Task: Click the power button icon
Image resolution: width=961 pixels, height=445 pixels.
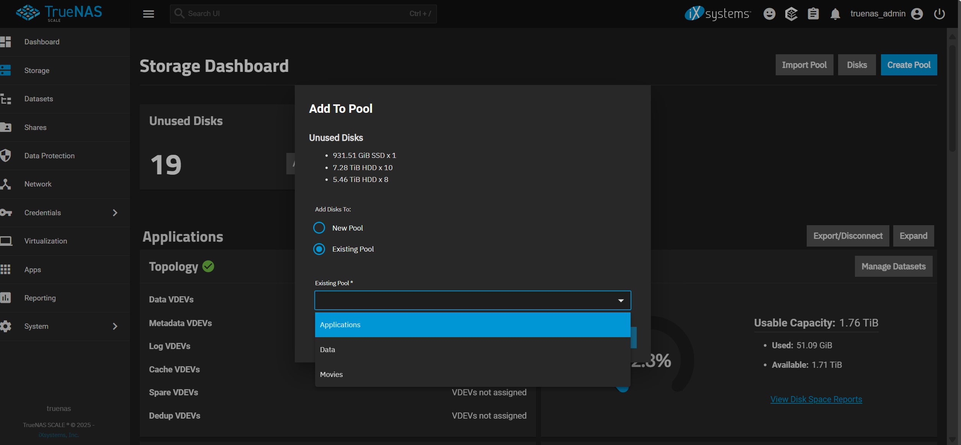Action: coord(939,14)
